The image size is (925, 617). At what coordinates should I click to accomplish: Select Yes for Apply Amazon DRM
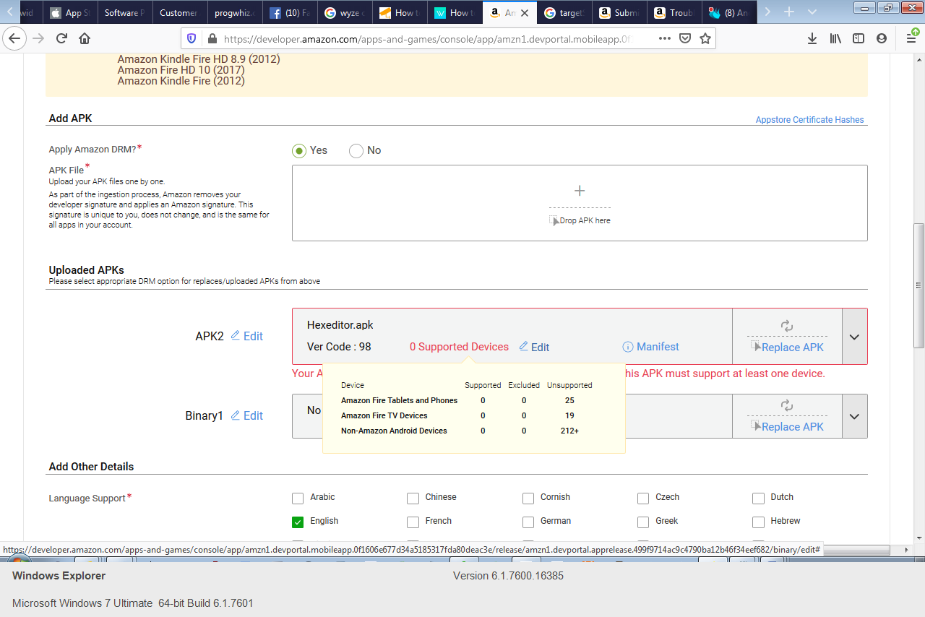(x=299, y=150)
